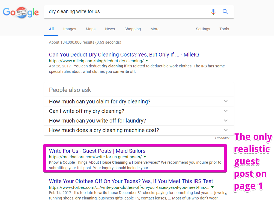The width and height of the screenshot is (275, 200).
Task: Click the blue magnifier search button
Action: click(x=225, y=12)
